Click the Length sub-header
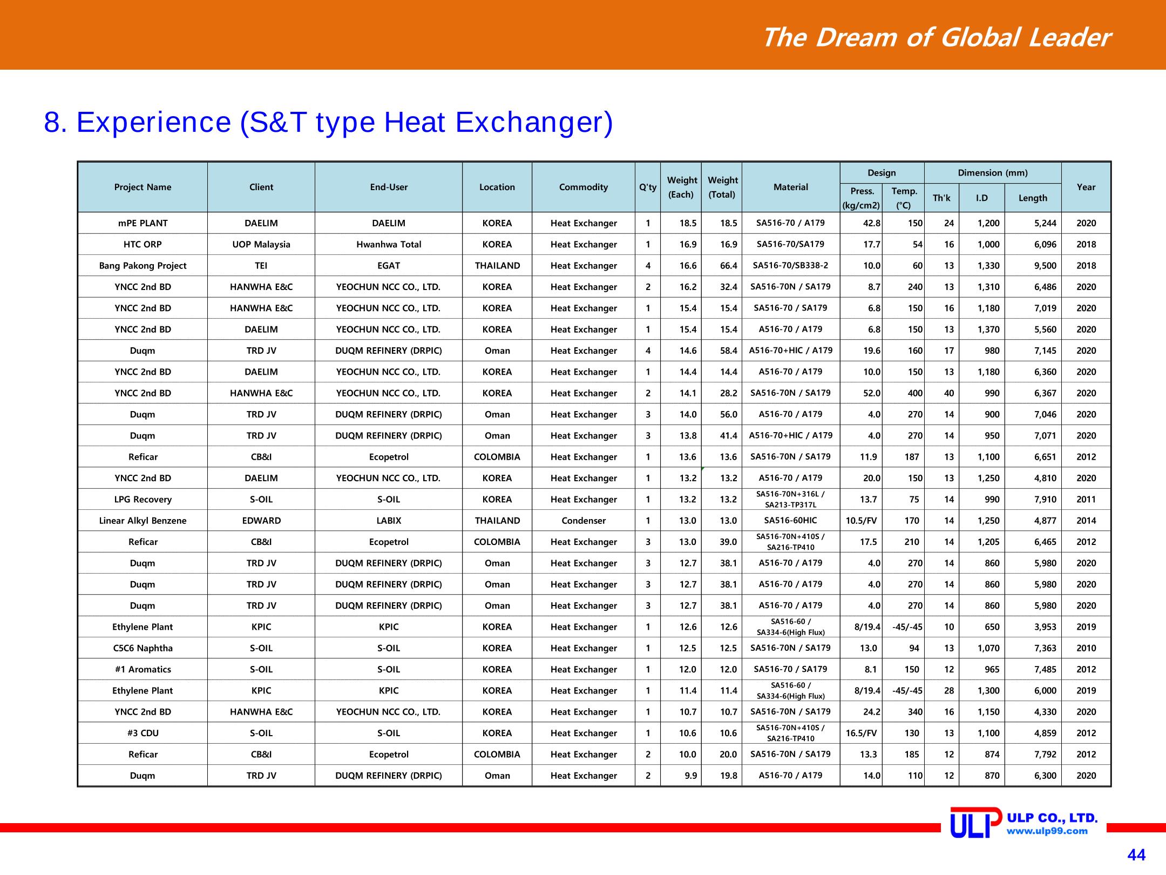The height and width of the screenshot is (875, 1166). point(1033,198)
